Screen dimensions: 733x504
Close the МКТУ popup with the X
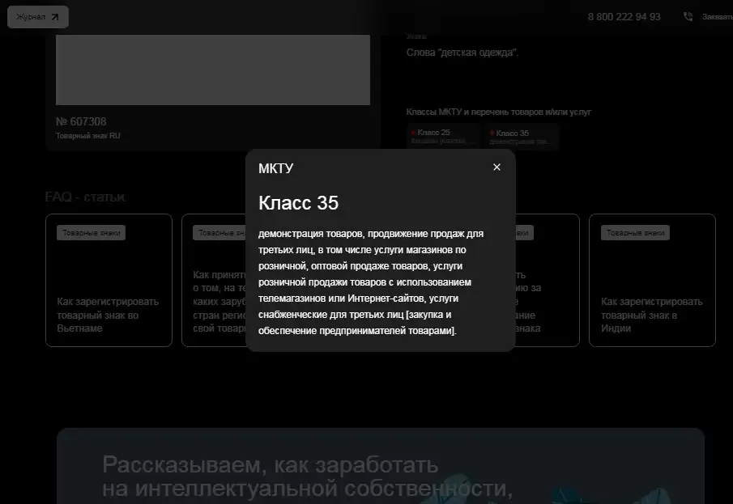(x=496, y=167)
